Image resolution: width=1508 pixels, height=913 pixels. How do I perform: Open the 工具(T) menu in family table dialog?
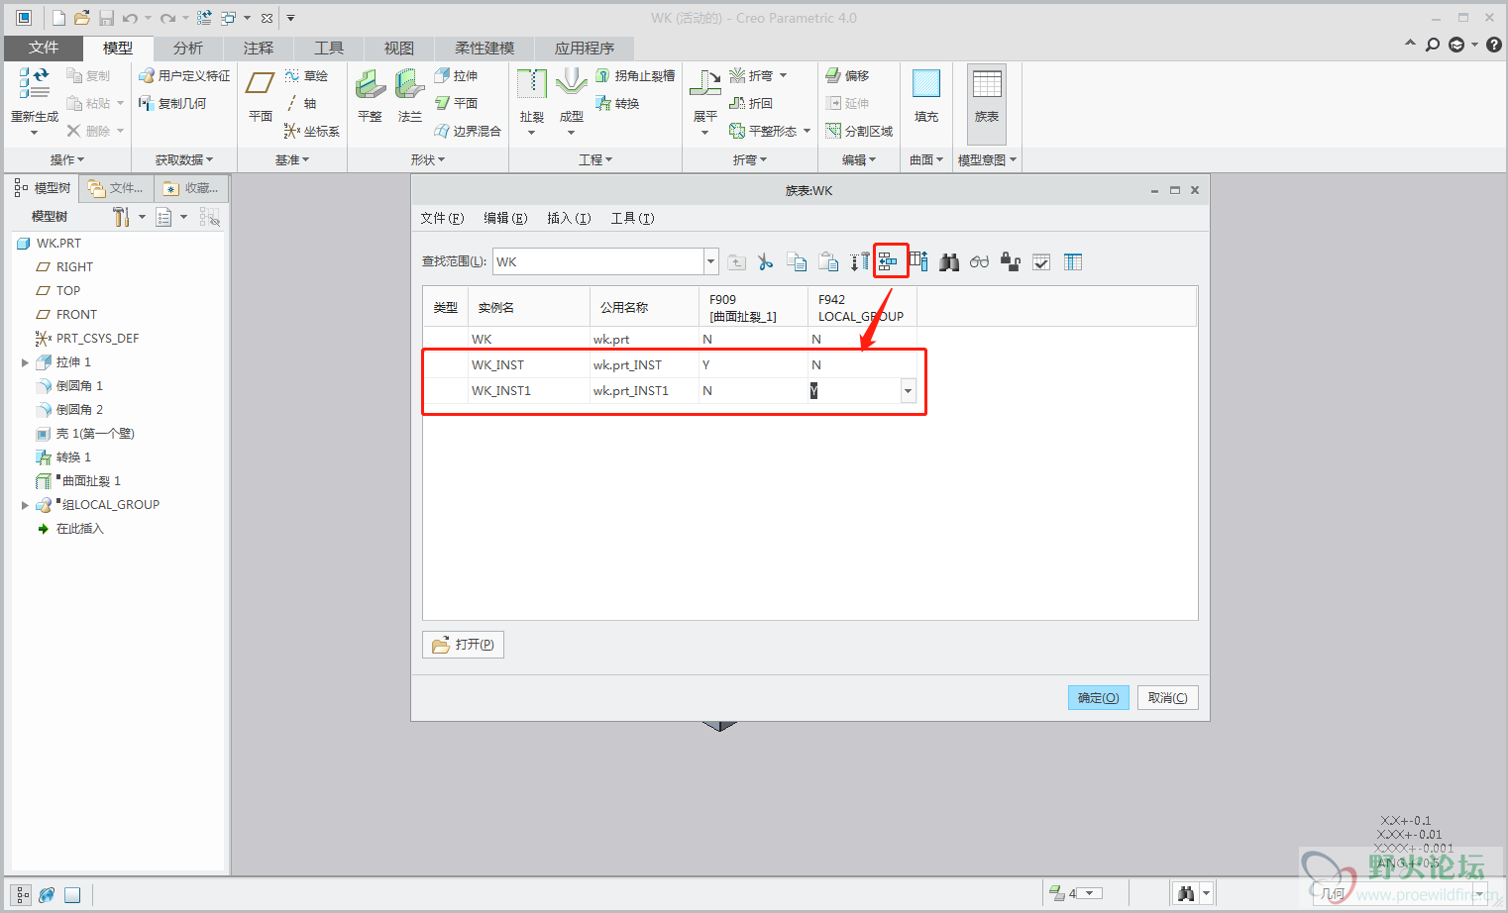pyautogui.click(x=632, y=218)
